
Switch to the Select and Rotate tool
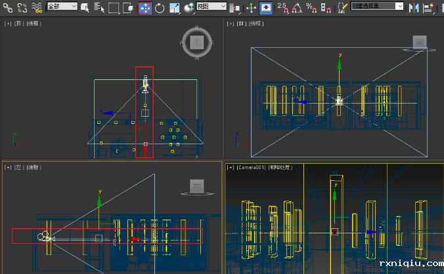point(160,8)
